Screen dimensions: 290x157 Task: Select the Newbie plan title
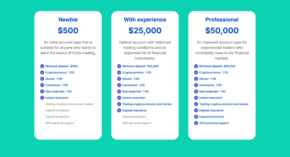(x=68, y=20)
